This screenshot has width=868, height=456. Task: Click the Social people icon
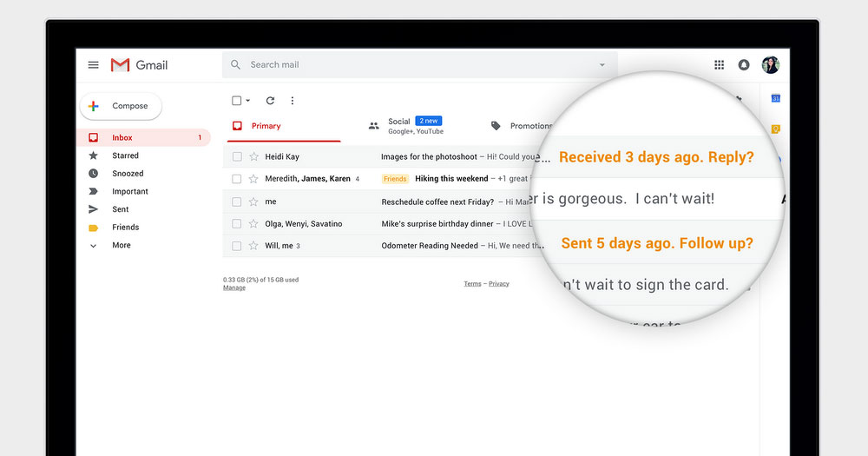click(373, 126)
